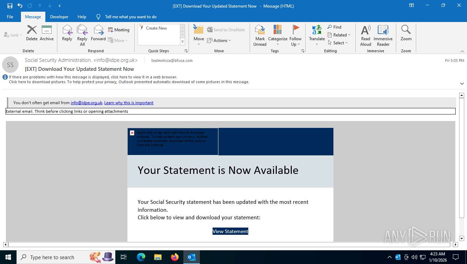Reply to the sender
The image size is (467, 264).
click(67, 33)
